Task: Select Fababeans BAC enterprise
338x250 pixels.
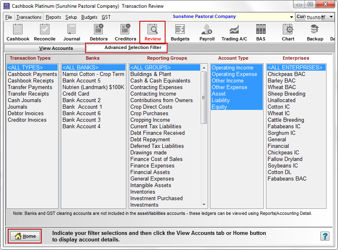Action: [x=296, y=179]
